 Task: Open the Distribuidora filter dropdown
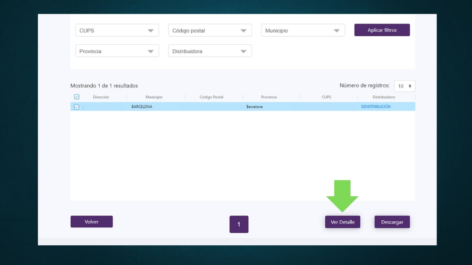210,51
